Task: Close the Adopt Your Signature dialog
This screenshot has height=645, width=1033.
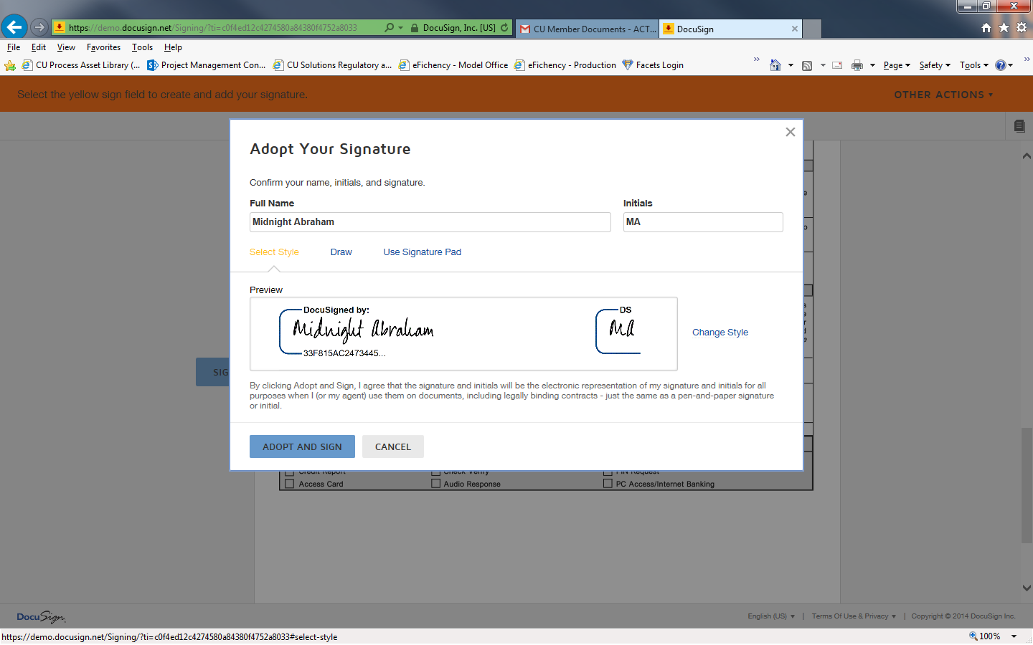Action: (x=791, y=132)
